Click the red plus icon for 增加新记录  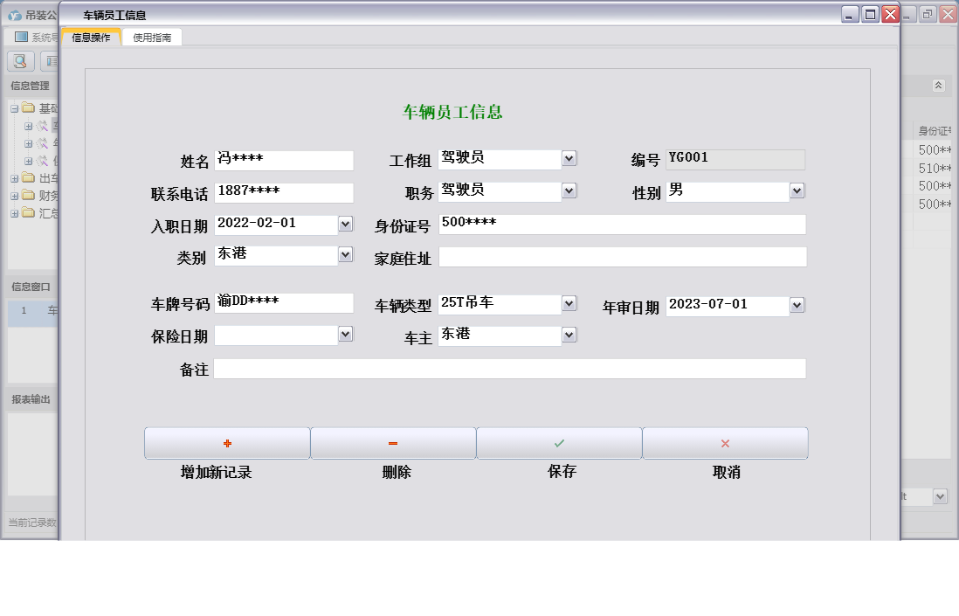226,441
